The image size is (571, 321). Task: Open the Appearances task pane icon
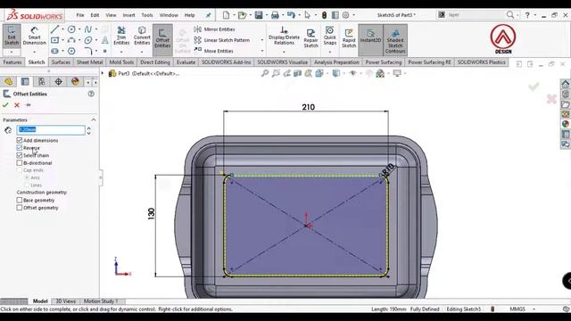[565, 124]
